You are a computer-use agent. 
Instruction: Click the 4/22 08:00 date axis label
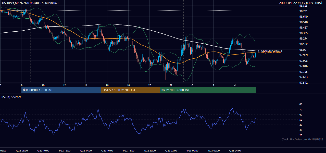tap(21, 150)
